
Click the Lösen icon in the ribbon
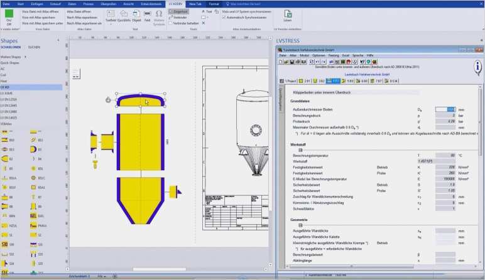pyautogui.click(x=288, y=16)
